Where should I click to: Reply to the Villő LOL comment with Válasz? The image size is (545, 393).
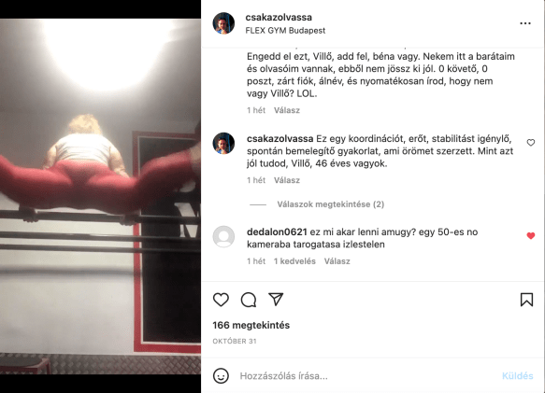click(287, 110)
